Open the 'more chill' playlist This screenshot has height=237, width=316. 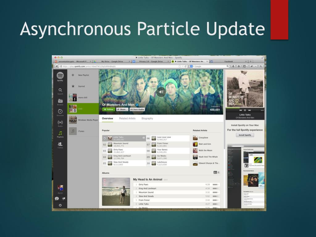click(83, 97)
